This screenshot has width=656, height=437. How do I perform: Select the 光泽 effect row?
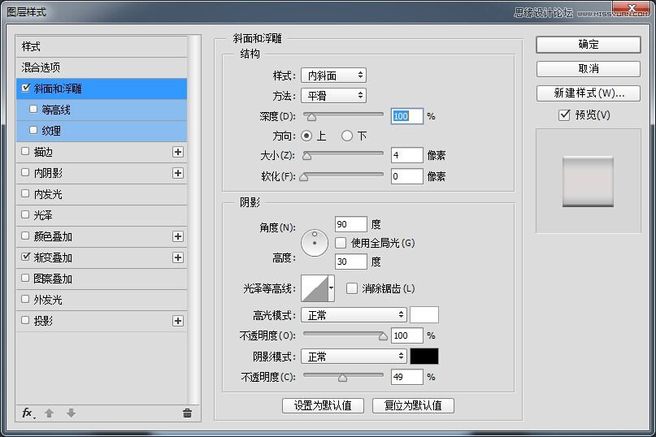[102, 215]
